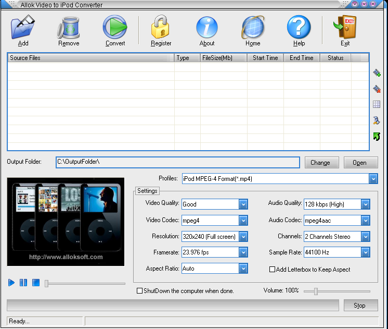
Task: Play the preview video
Action: click(11, 283)
